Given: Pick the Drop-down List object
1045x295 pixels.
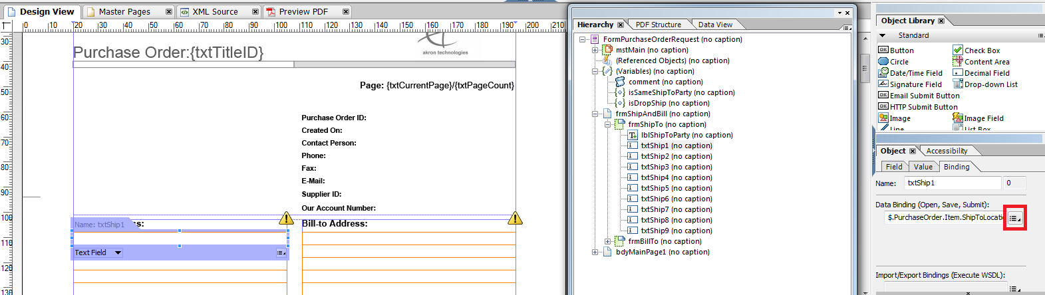Looking at the screenshot, I should pos(985,84).
